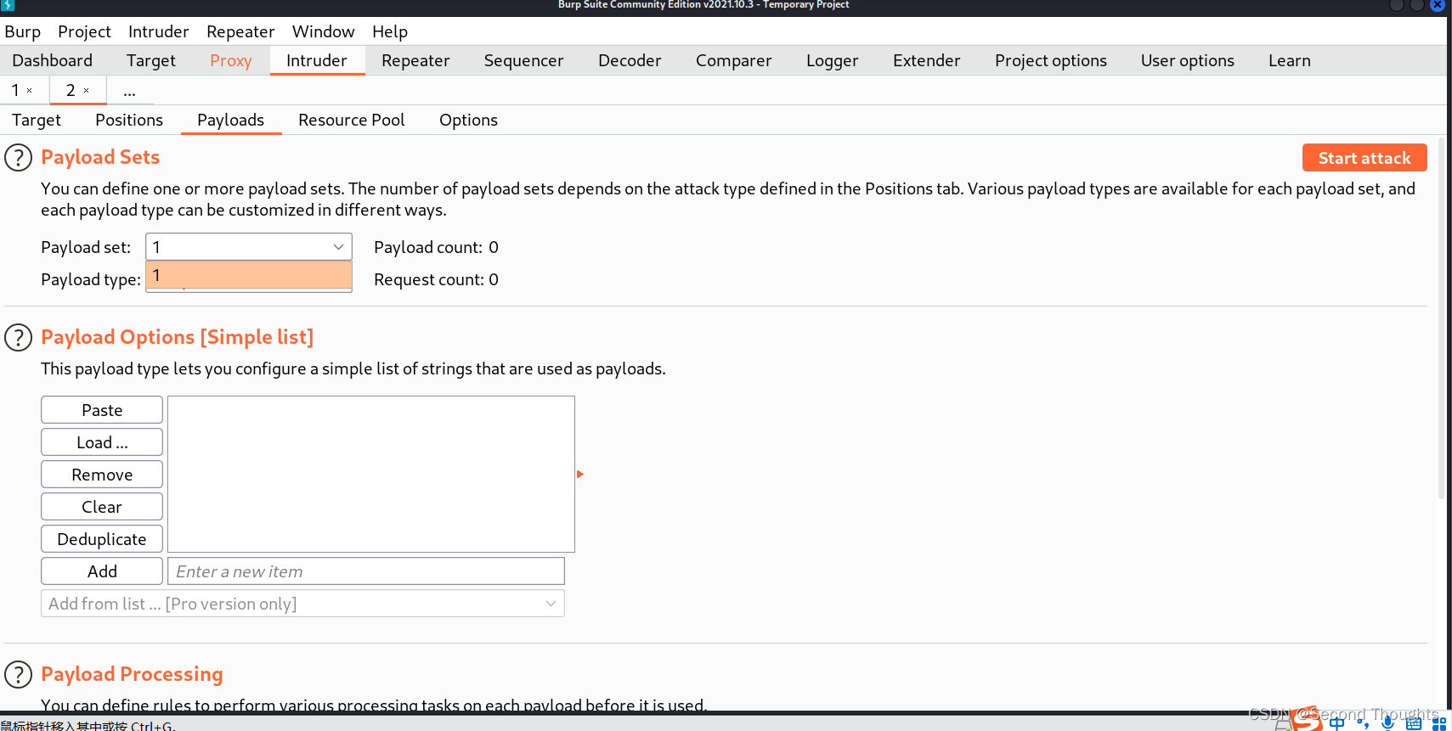Open the Resource Pool sub-tab

352,120
